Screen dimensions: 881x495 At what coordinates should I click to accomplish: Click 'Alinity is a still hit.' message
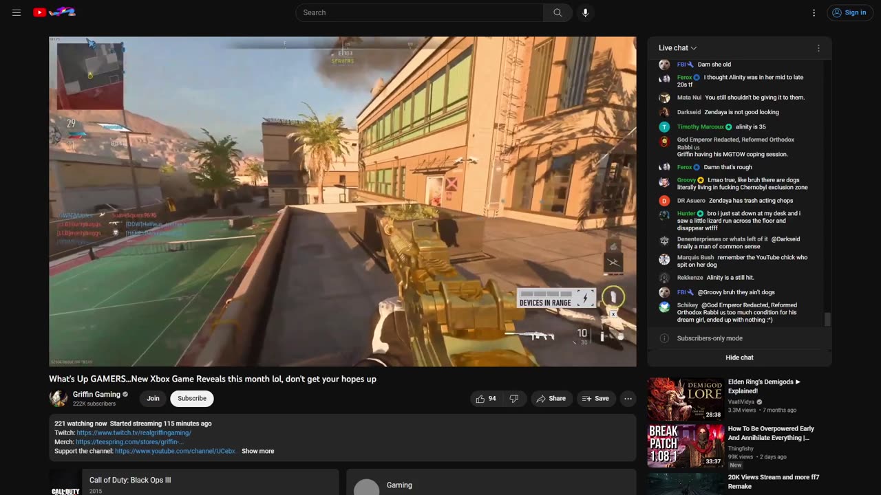point(730,278)
